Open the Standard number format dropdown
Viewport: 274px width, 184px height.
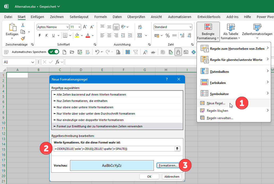(190, 27)
